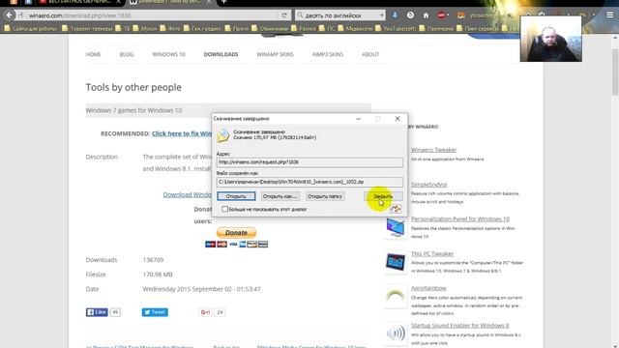619x348 pixels.
Task: Click the saved file path field in dialog
Action: click(x=309, y=182)
